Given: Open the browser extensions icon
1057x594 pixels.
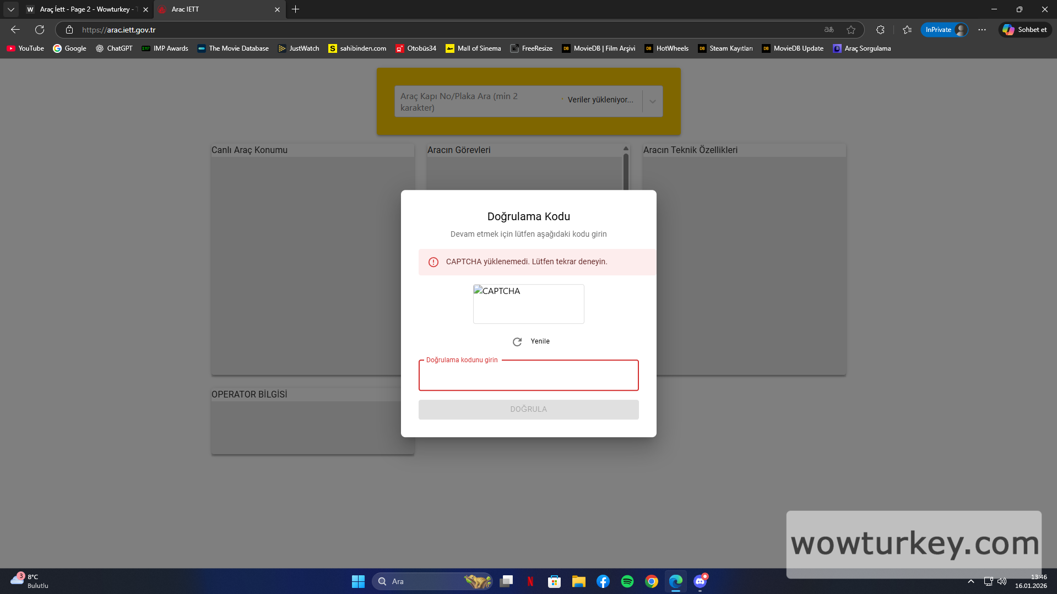Looking at the screenshot, I should 880,30.
